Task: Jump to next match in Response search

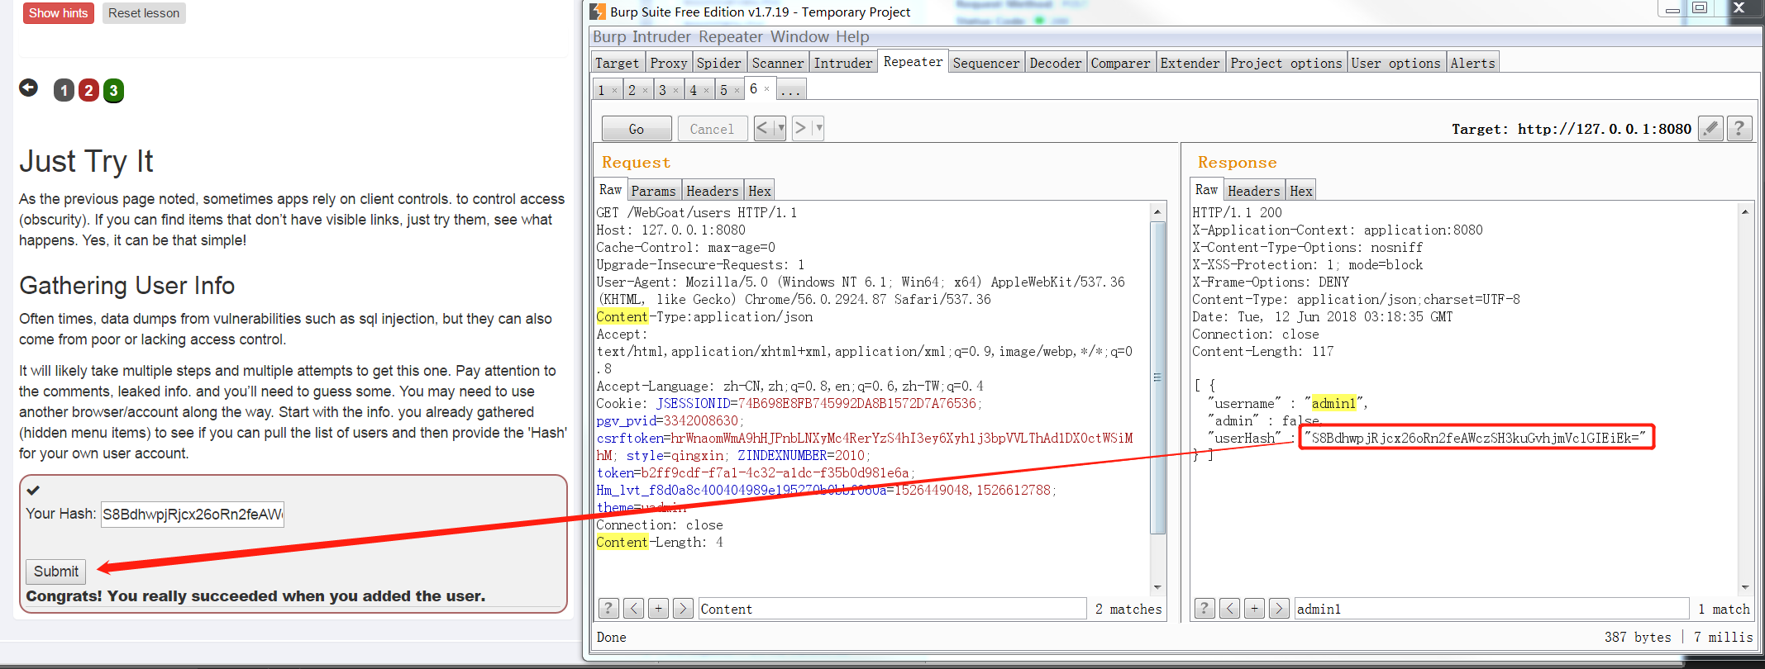Action: pos(1280,609)
